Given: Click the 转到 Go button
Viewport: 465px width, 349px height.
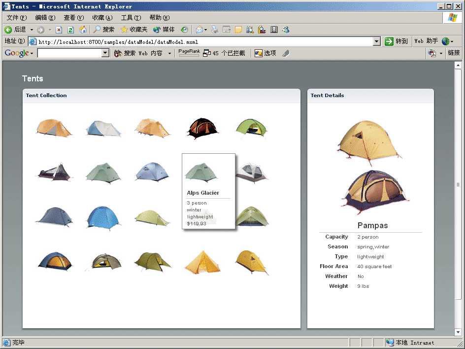Looking at the screenshot, I should coord(396,41).
